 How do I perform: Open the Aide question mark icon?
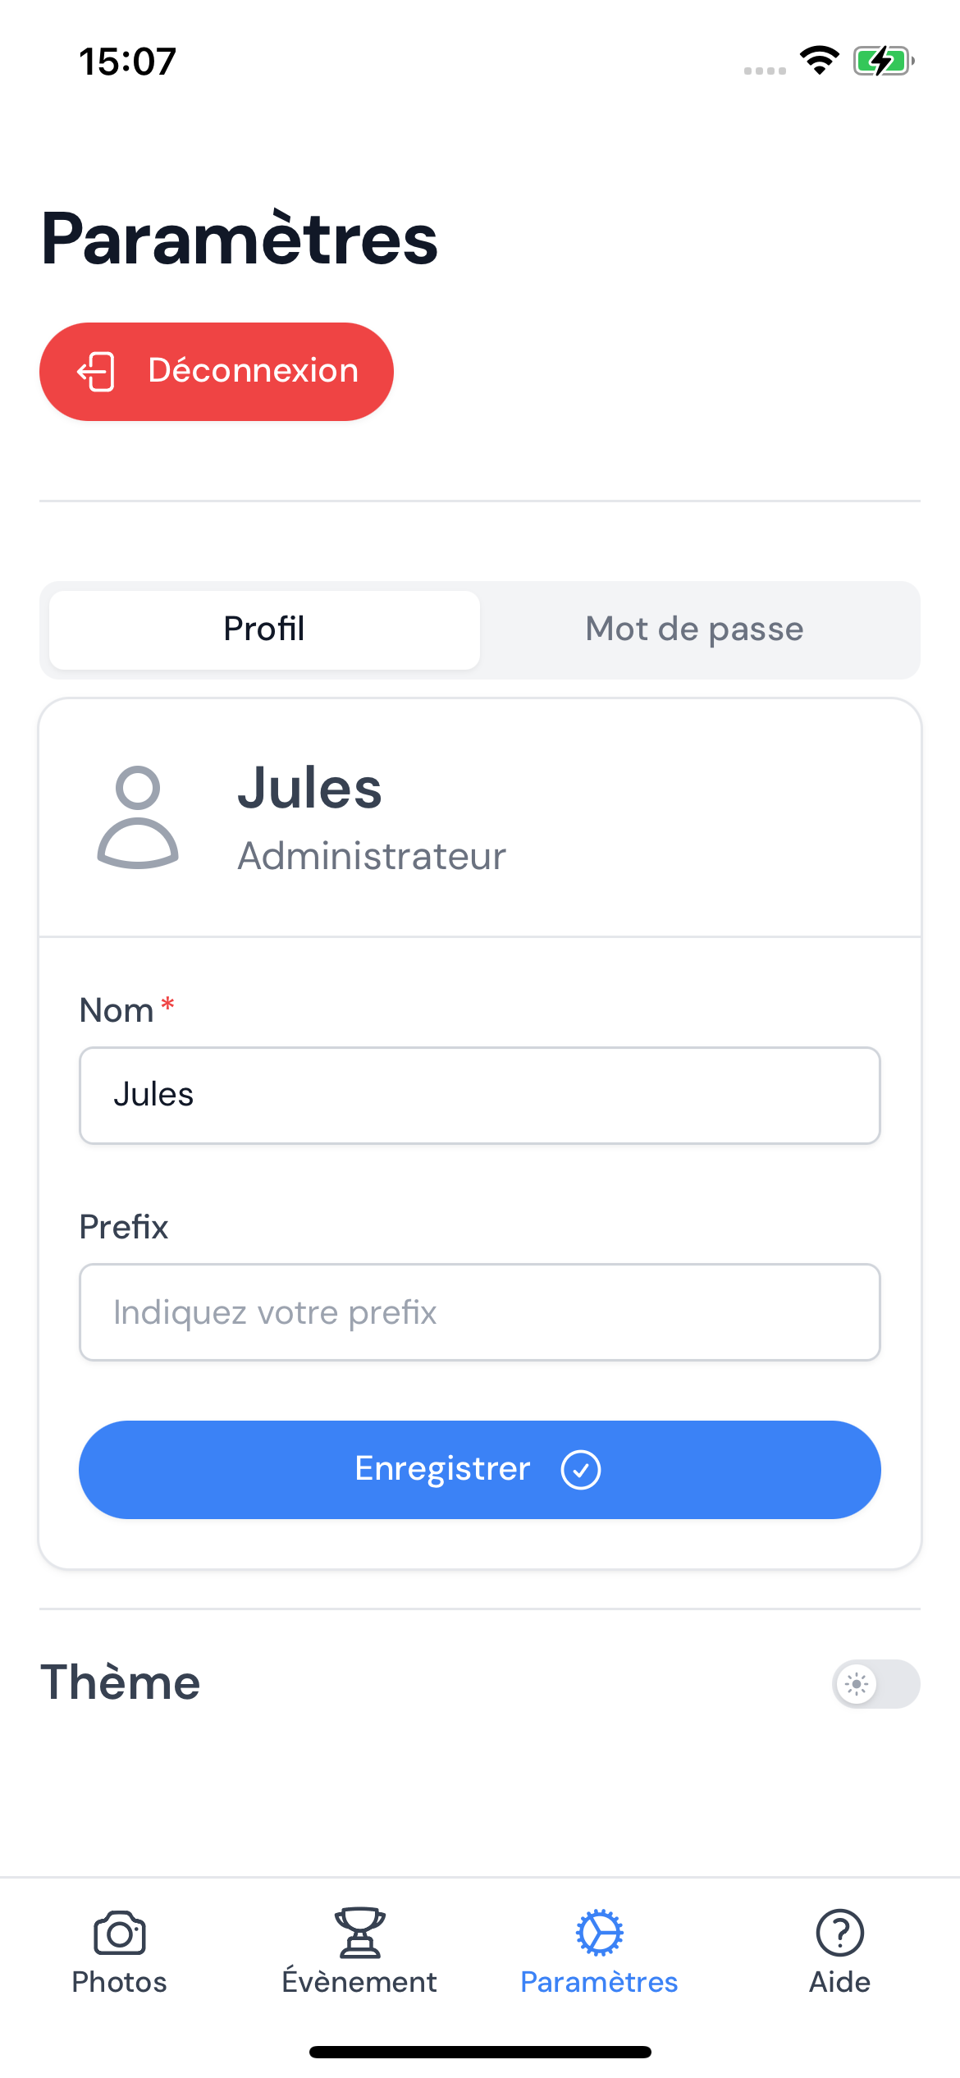tap(839, 1933)
